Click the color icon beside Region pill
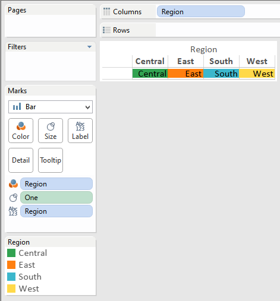 coord(13,184)
